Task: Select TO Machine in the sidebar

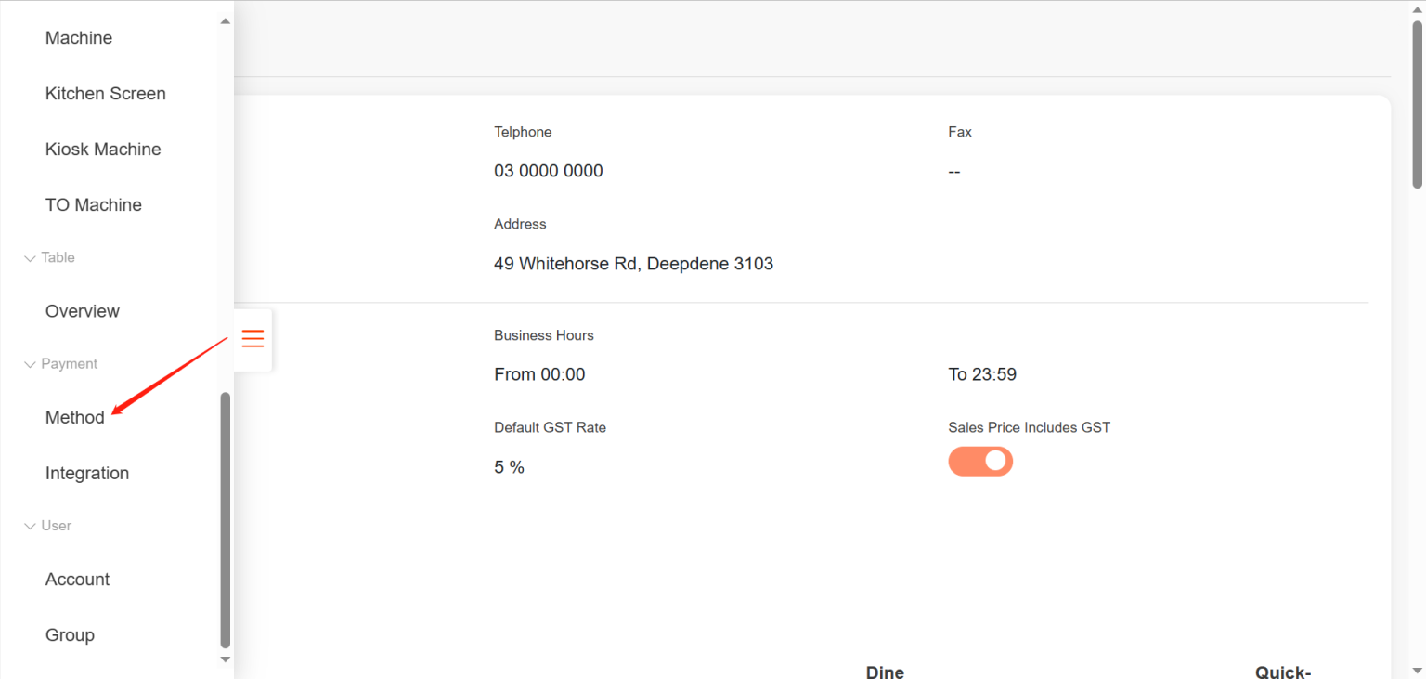Action: (x=93, y=204)
